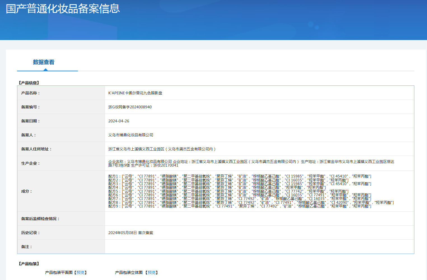Viewport: 427px width, 280px height.
Task: Select the 配方4 ingredients line
Action: click(217, 187)
